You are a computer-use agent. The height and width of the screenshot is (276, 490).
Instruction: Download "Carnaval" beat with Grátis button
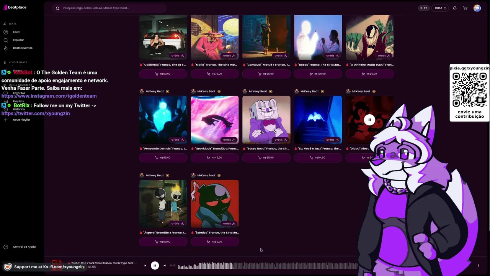[x=281, y=56]
